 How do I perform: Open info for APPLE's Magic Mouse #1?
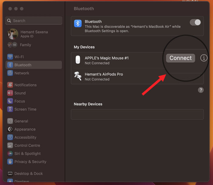204,58
